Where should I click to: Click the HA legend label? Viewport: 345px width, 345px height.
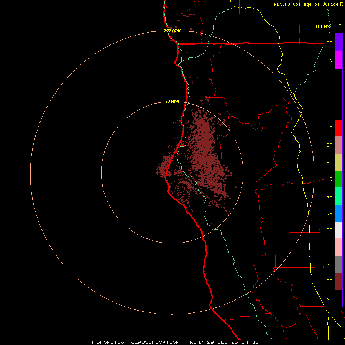click(329, 128)
